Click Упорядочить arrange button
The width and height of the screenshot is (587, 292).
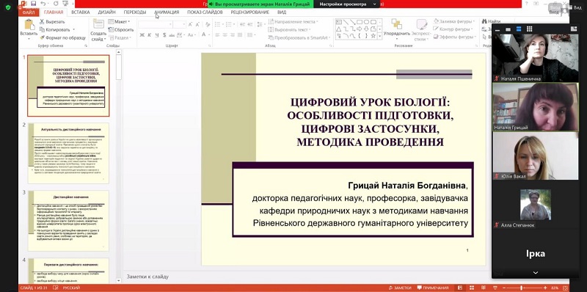pos(397,28)
